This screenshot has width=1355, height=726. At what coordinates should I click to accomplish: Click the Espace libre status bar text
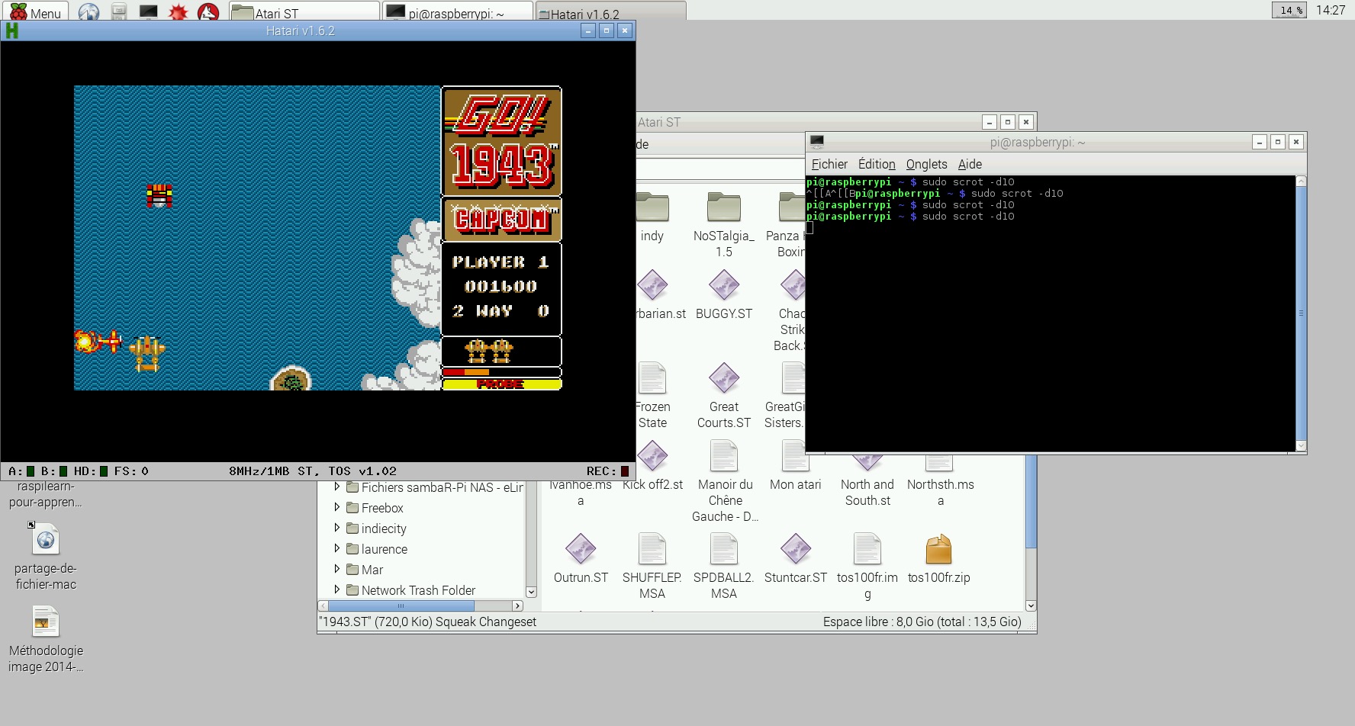click(x=922, y=622)
